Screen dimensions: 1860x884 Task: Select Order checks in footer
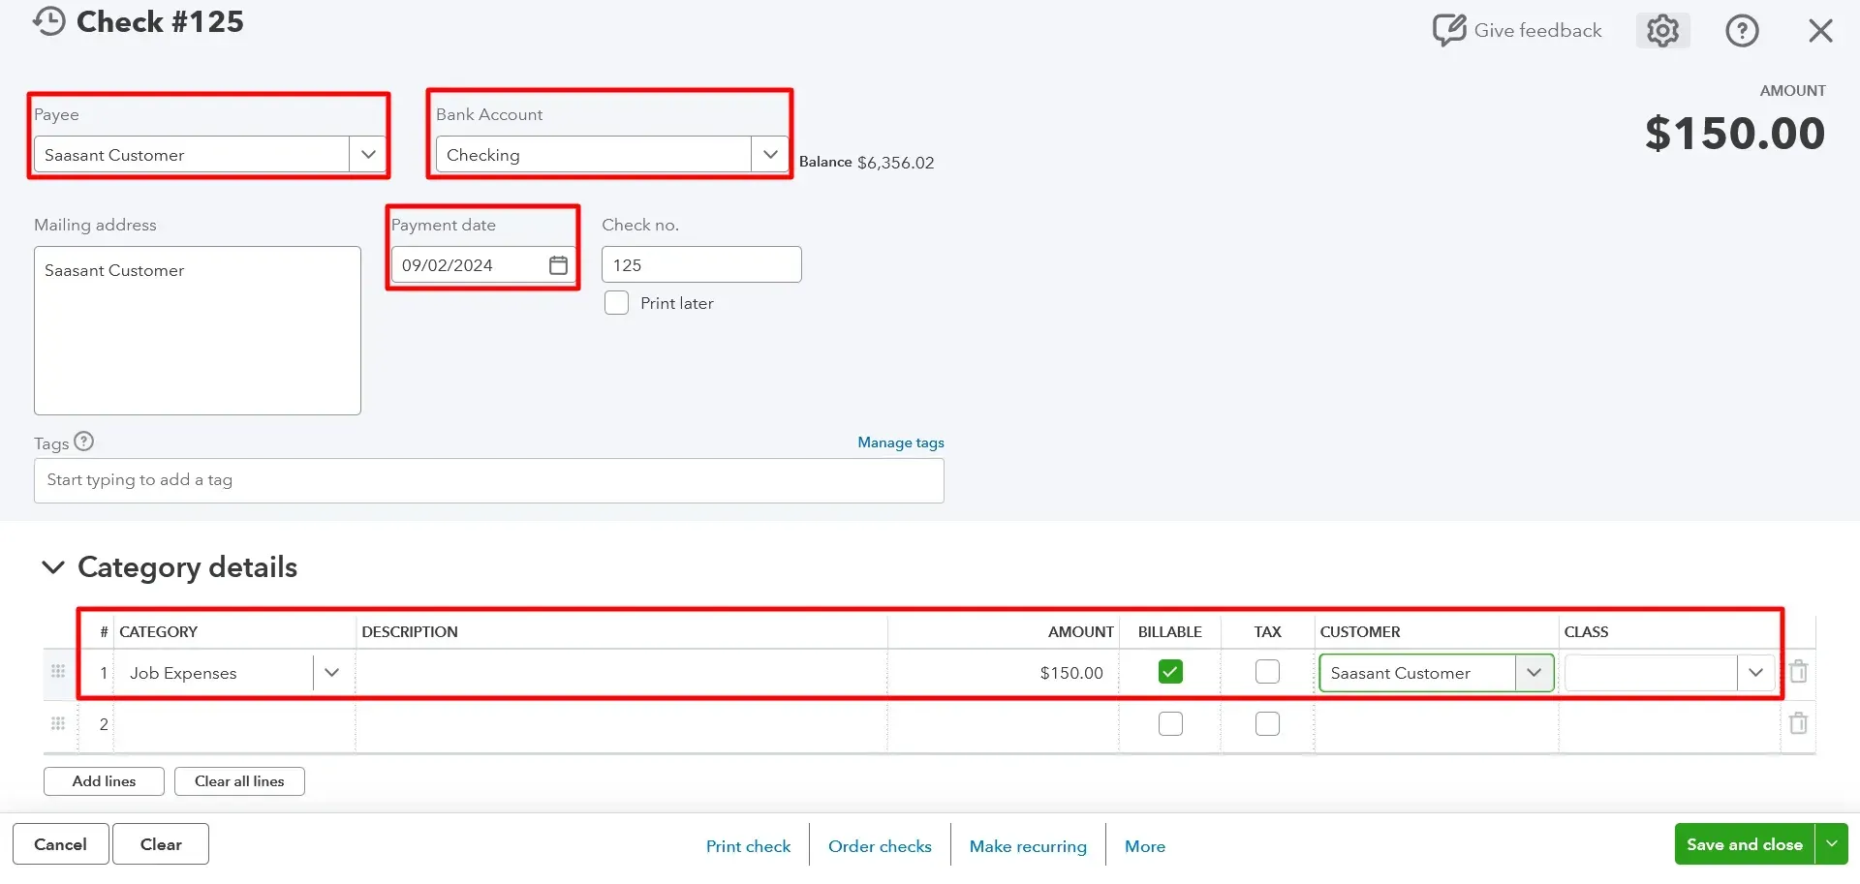point(880,846)
